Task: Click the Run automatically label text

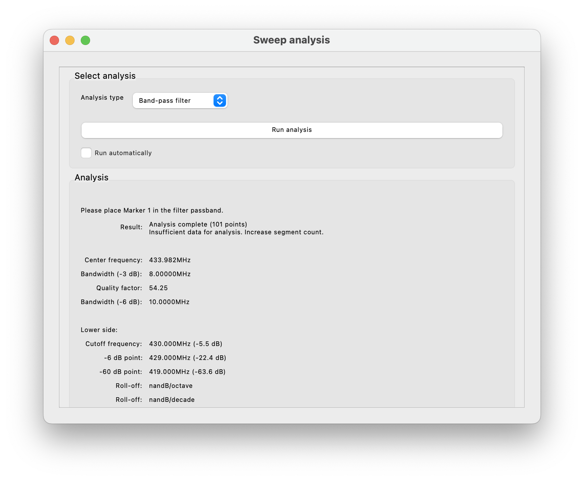Action: tap(123, 153)
